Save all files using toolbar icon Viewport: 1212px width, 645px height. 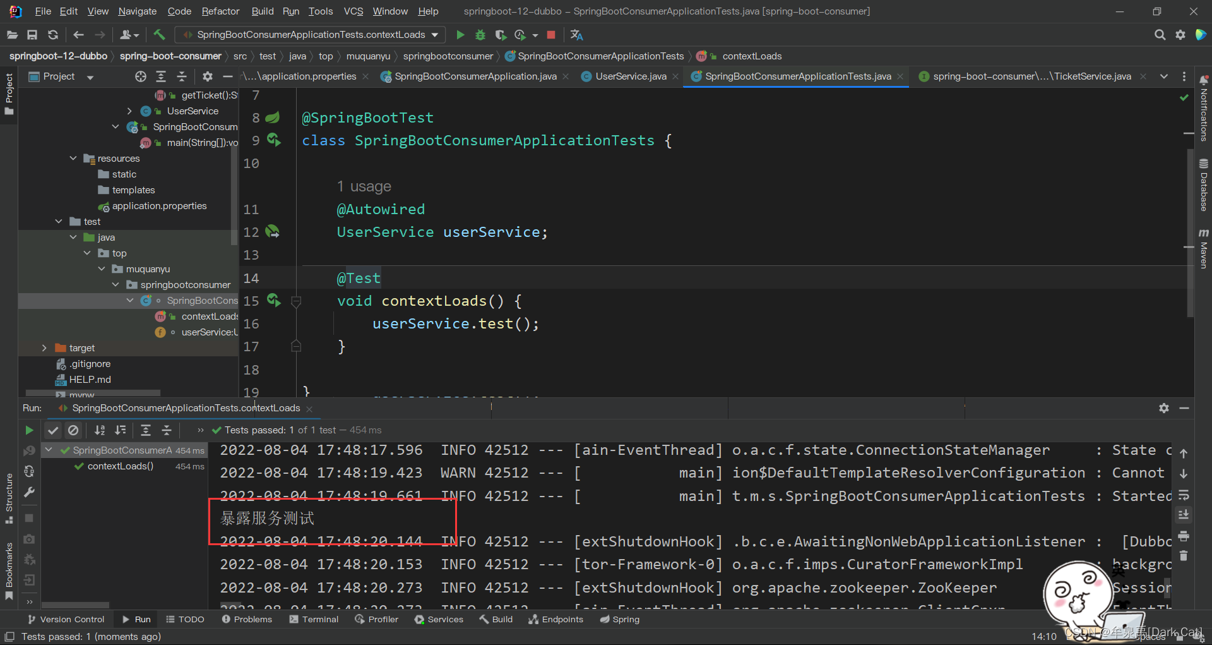click(32, 35)
